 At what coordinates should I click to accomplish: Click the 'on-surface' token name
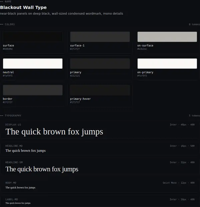(x=145, y=46)
